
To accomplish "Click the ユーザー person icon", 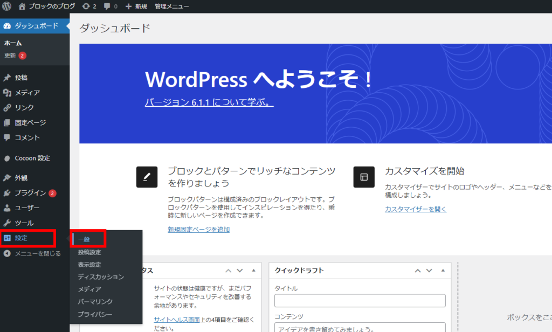I will click(x=7, y=207).
